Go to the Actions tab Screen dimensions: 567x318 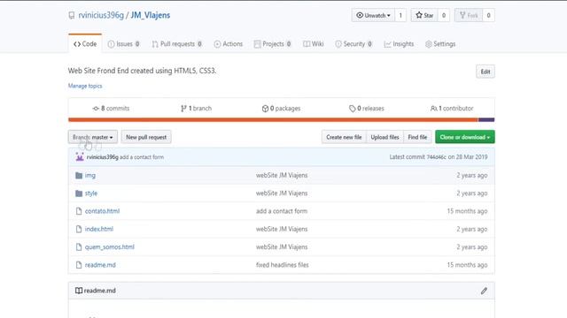(x=229, y=44)
